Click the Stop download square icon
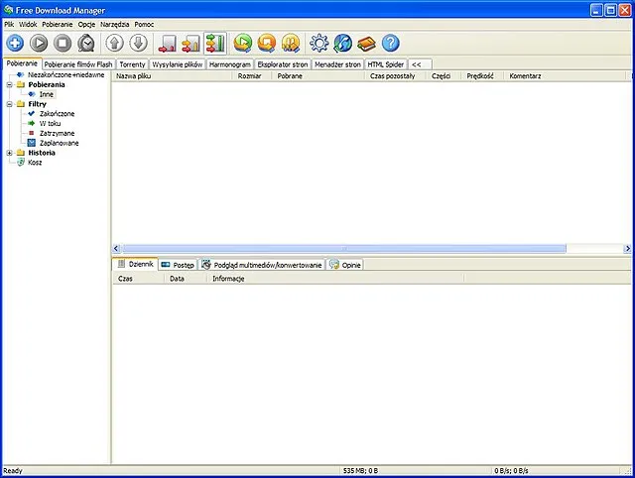The width and height of the screenshot is (635, 478). point(63,43)
